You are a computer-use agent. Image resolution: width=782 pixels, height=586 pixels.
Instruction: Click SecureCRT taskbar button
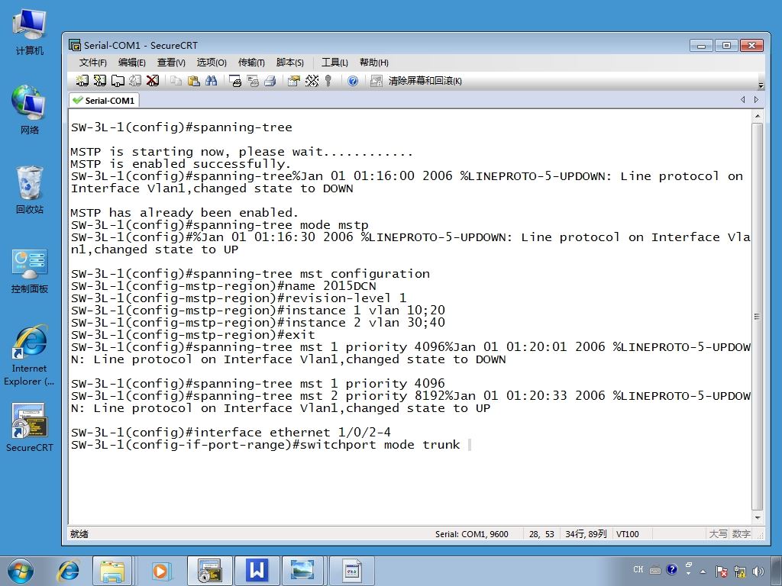(209, 571)
